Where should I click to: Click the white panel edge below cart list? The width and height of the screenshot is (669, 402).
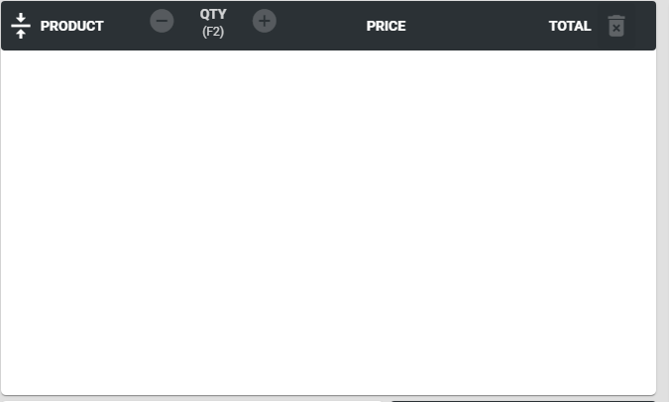point(192,401)
